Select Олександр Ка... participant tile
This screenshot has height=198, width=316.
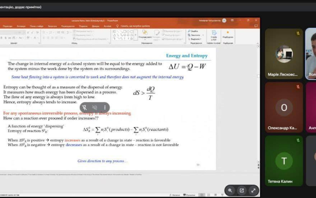(x=284, y=107)
